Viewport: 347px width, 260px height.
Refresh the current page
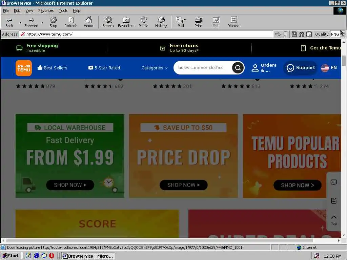(71, 22)
